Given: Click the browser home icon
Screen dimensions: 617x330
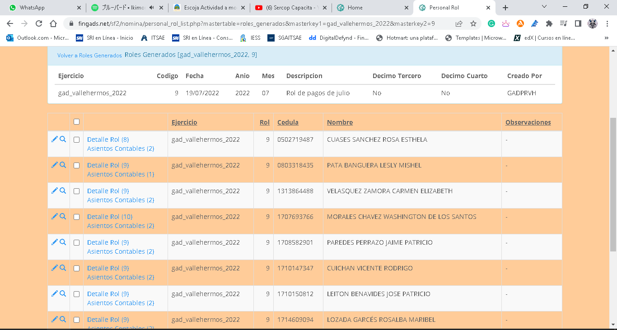Looking at the screenshot, I should tap(53, 24).
